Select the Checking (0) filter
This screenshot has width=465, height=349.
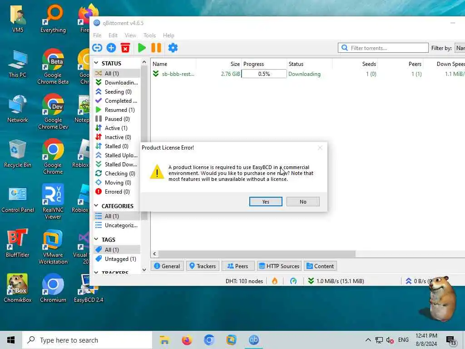117,174
